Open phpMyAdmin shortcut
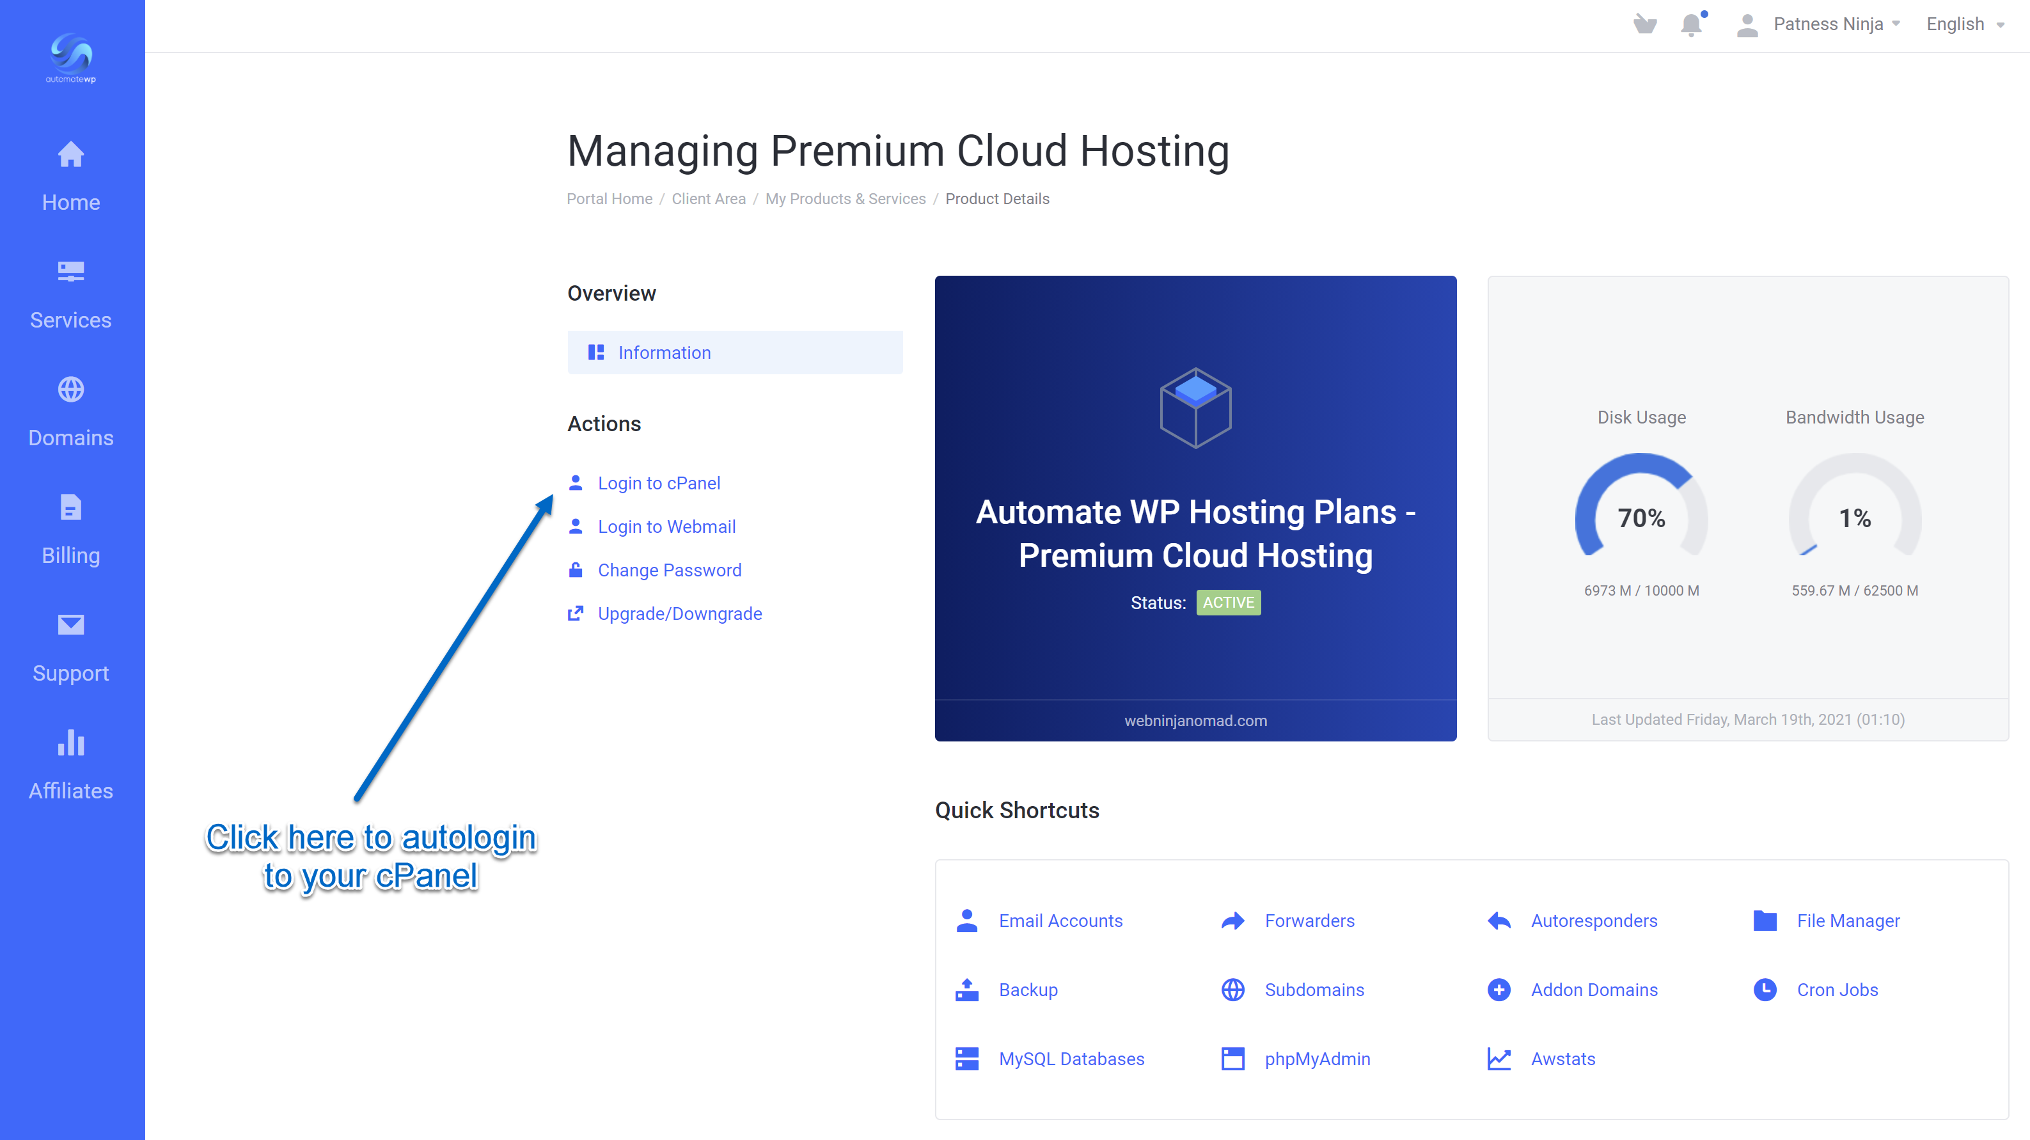The image size is (2030, 1140). [x=1318, y=1059]
